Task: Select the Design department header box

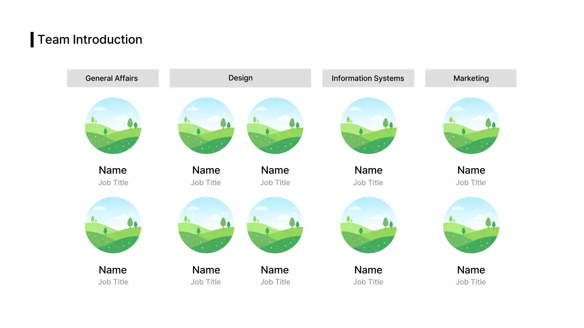Action: point(240,78)
